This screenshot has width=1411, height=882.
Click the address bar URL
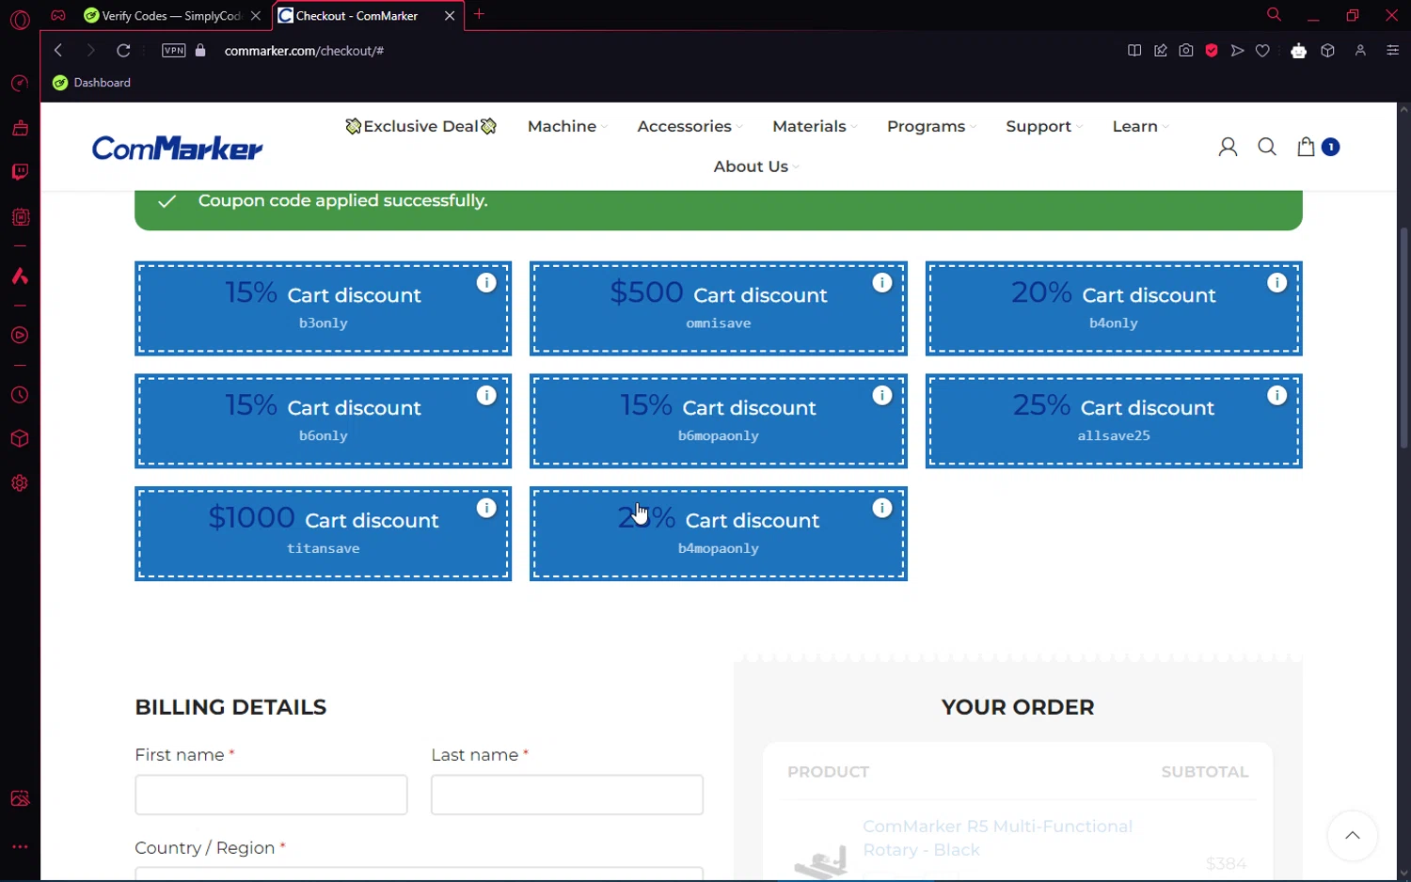coord(304,51)
